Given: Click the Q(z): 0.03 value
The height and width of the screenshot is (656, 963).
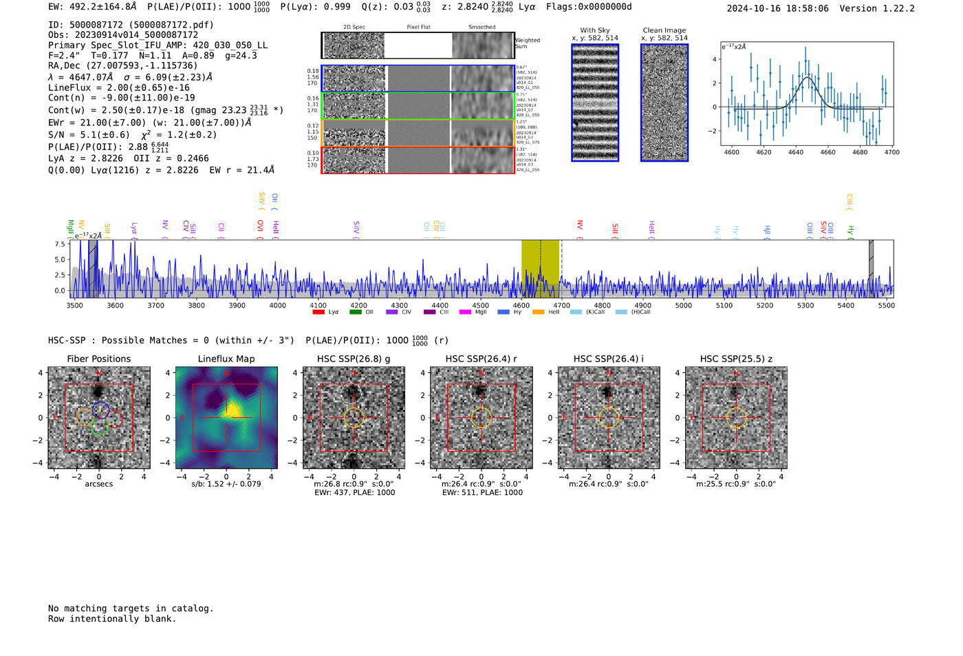Looking at the screenshot, I should pos(396,7).
